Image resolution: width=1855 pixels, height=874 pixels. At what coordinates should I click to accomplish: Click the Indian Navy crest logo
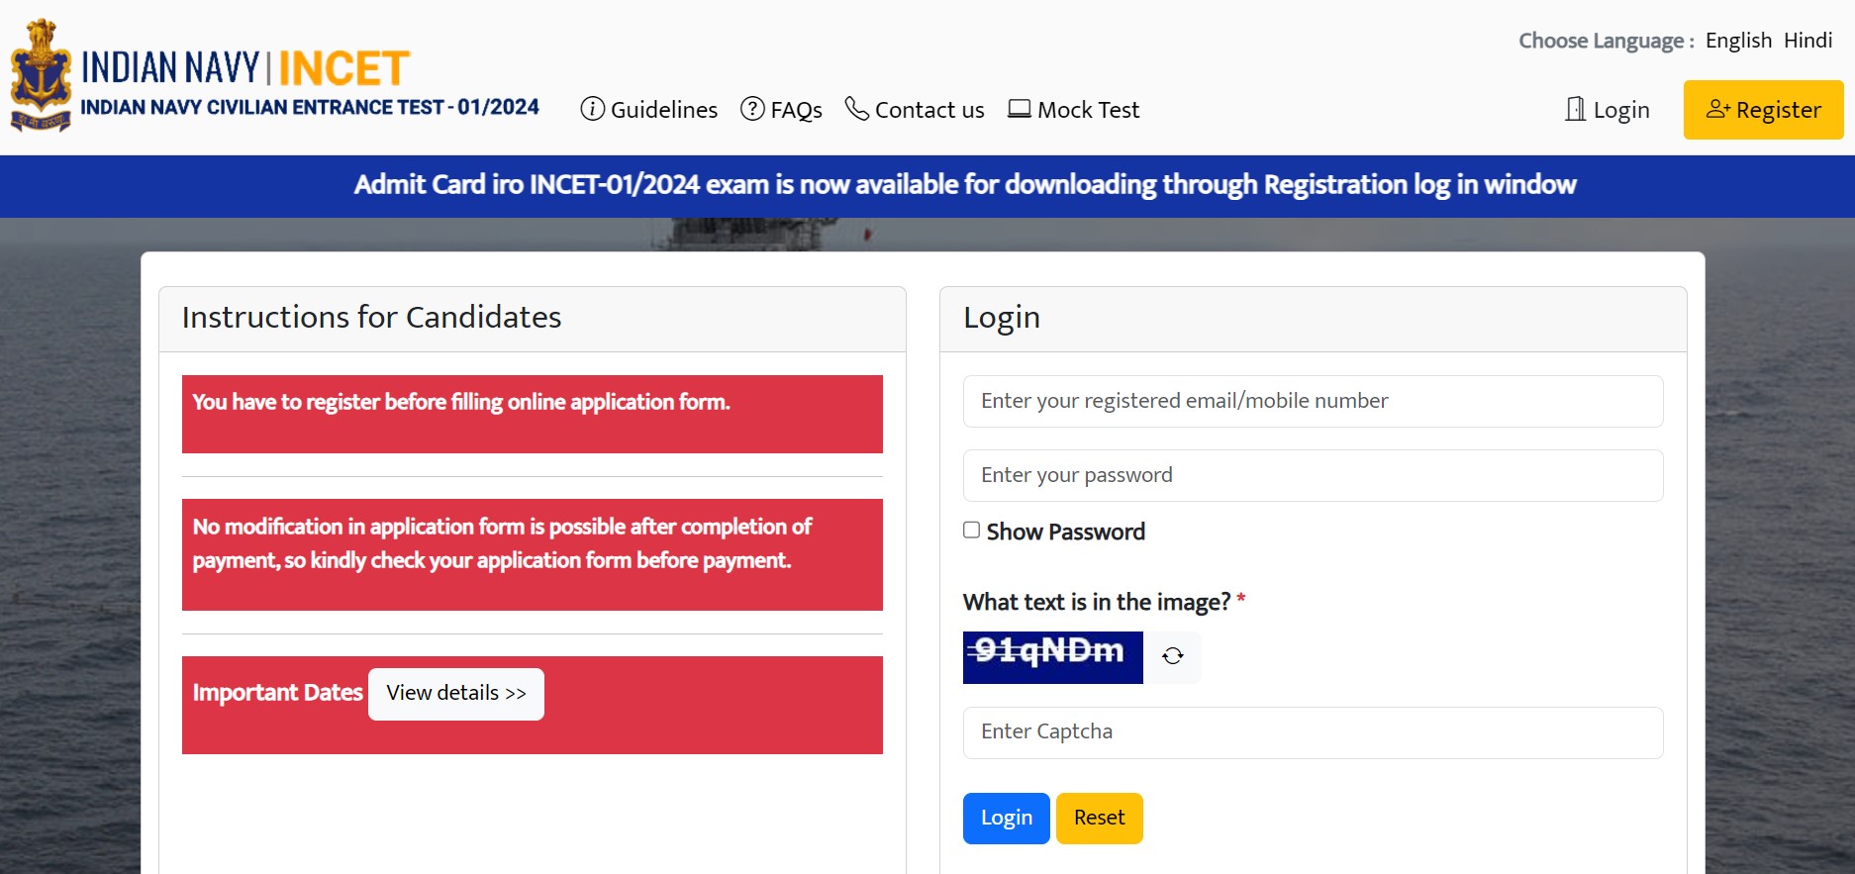tap(41, 75)
